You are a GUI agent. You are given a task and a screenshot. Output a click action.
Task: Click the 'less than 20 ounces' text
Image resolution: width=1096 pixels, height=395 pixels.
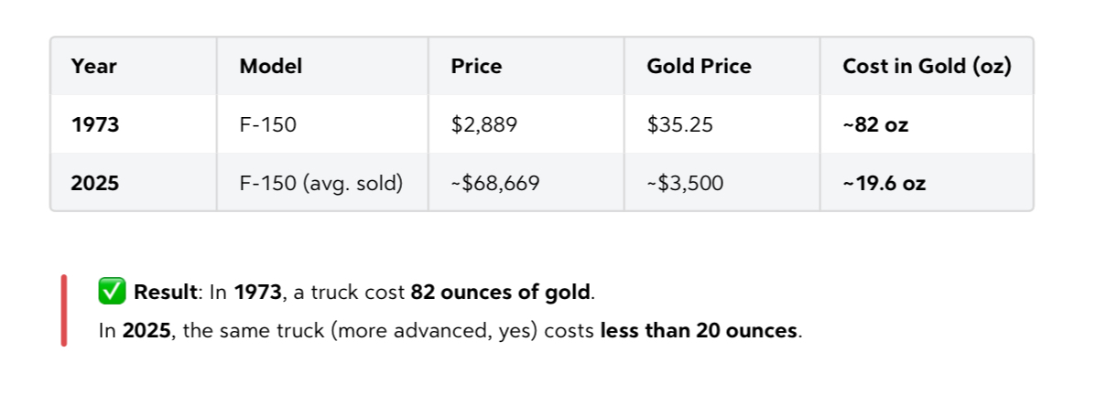(x=699, y=331)
